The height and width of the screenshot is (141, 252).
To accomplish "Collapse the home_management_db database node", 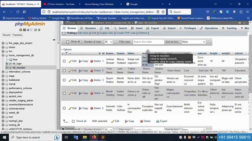I will point(3,56).
